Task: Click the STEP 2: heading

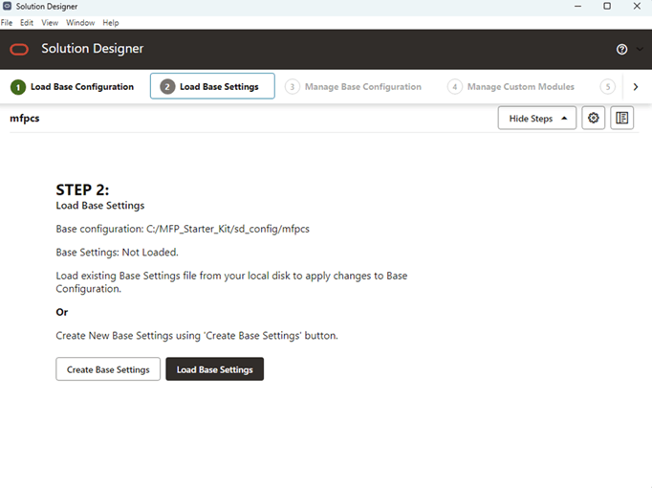Action: tap(82, 190)
